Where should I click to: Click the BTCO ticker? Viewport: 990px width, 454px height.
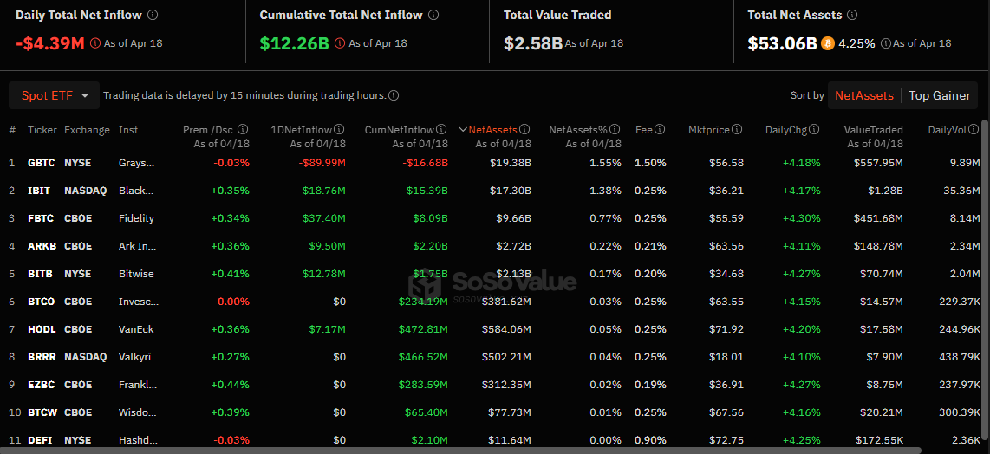[x=41, y=302]
